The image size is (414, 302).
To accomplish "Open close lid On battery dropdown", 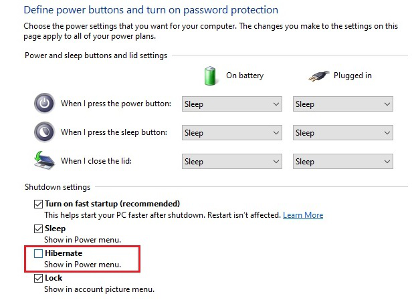I will pyautogui.click(x=231, y=162).
